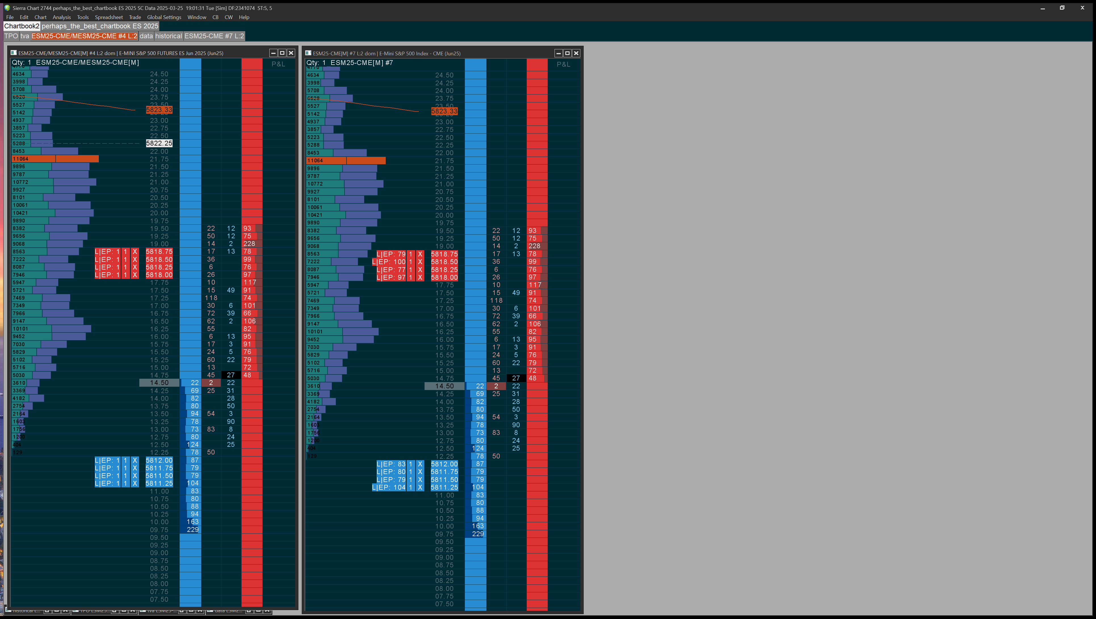
Task: Minimize the #4 L:2 DOM window
Action: [273, 53]
